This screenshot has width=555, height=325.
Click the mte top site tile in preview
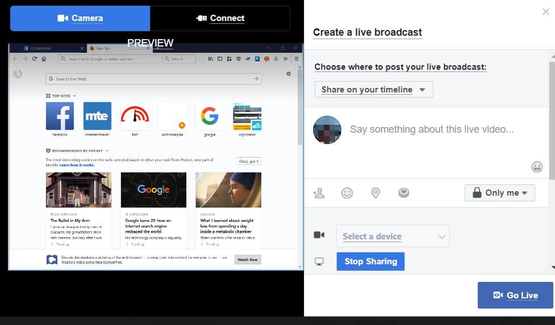click(x=97, y=116)
